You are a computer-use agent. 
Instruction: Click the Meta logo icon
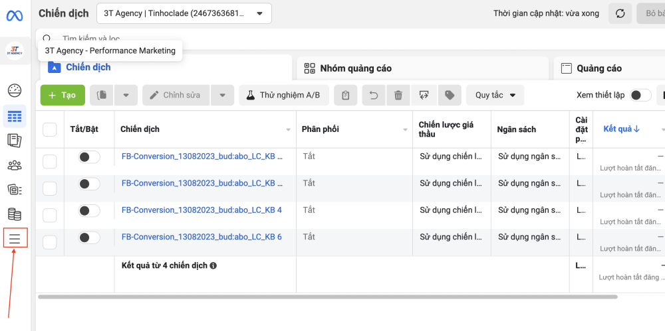(x=15, y=16)
